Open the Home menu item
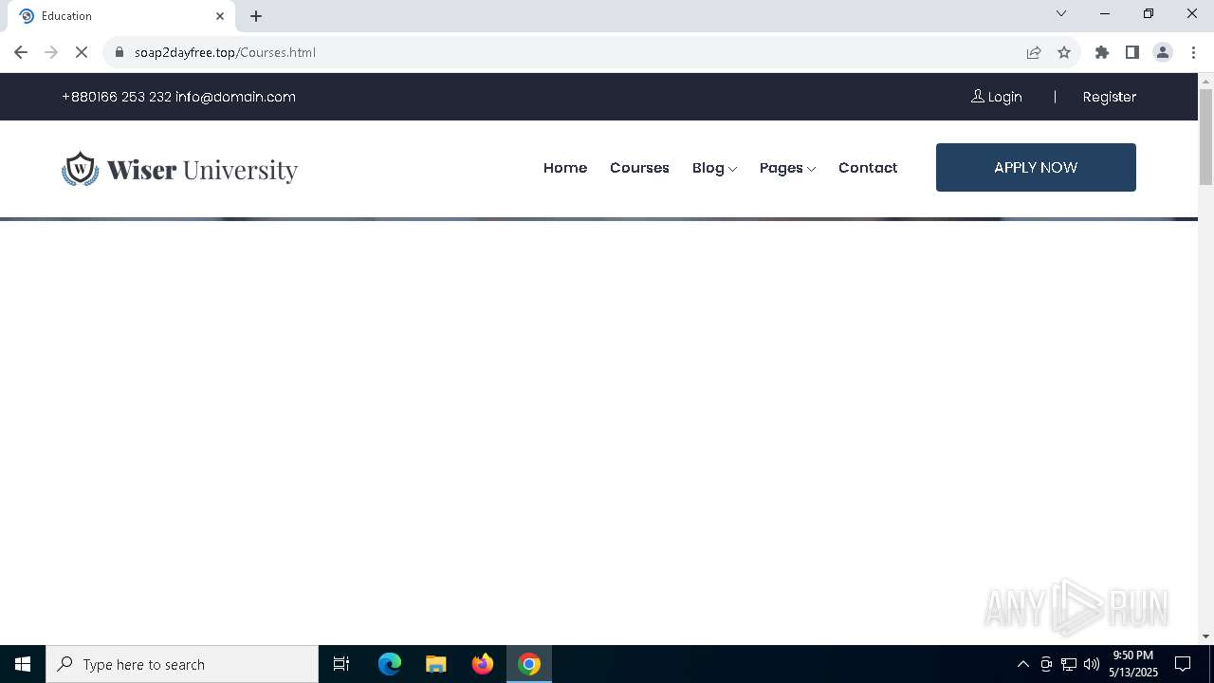Viewport: 1214px width, 683px height. coord(565,168)
